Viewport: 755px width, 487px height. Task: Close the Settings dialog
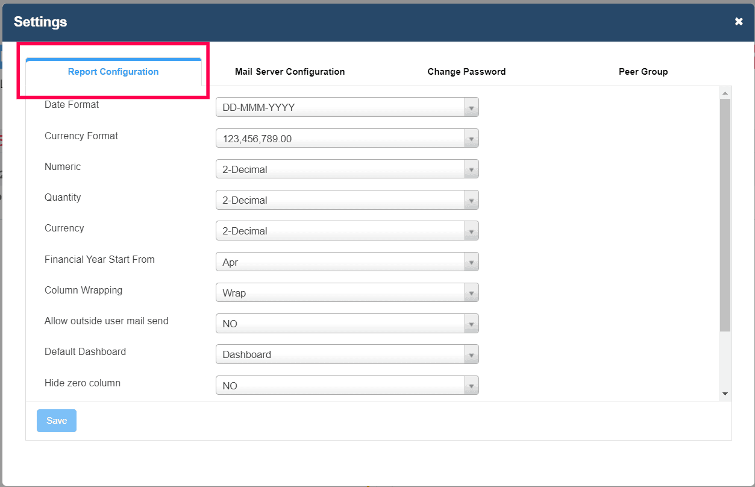click(x=739, y=22)
